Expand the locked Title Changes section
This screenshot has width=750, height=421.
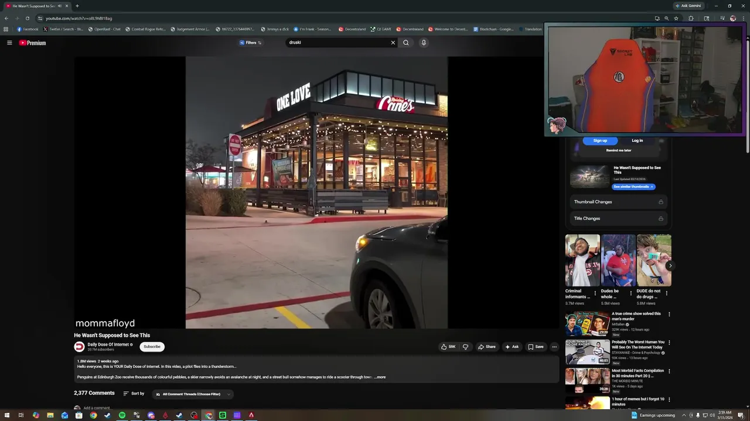pyautogui.click(x=619, y=218)
